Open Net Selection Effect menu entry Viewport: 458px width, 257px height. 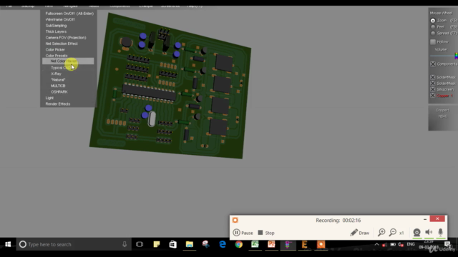tap(62, 44)
